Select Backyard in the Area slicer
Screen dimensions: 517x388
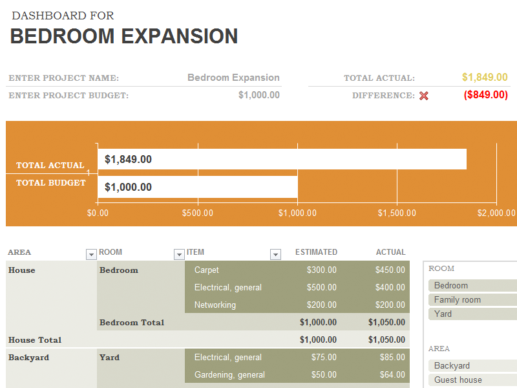click(472, 365)
